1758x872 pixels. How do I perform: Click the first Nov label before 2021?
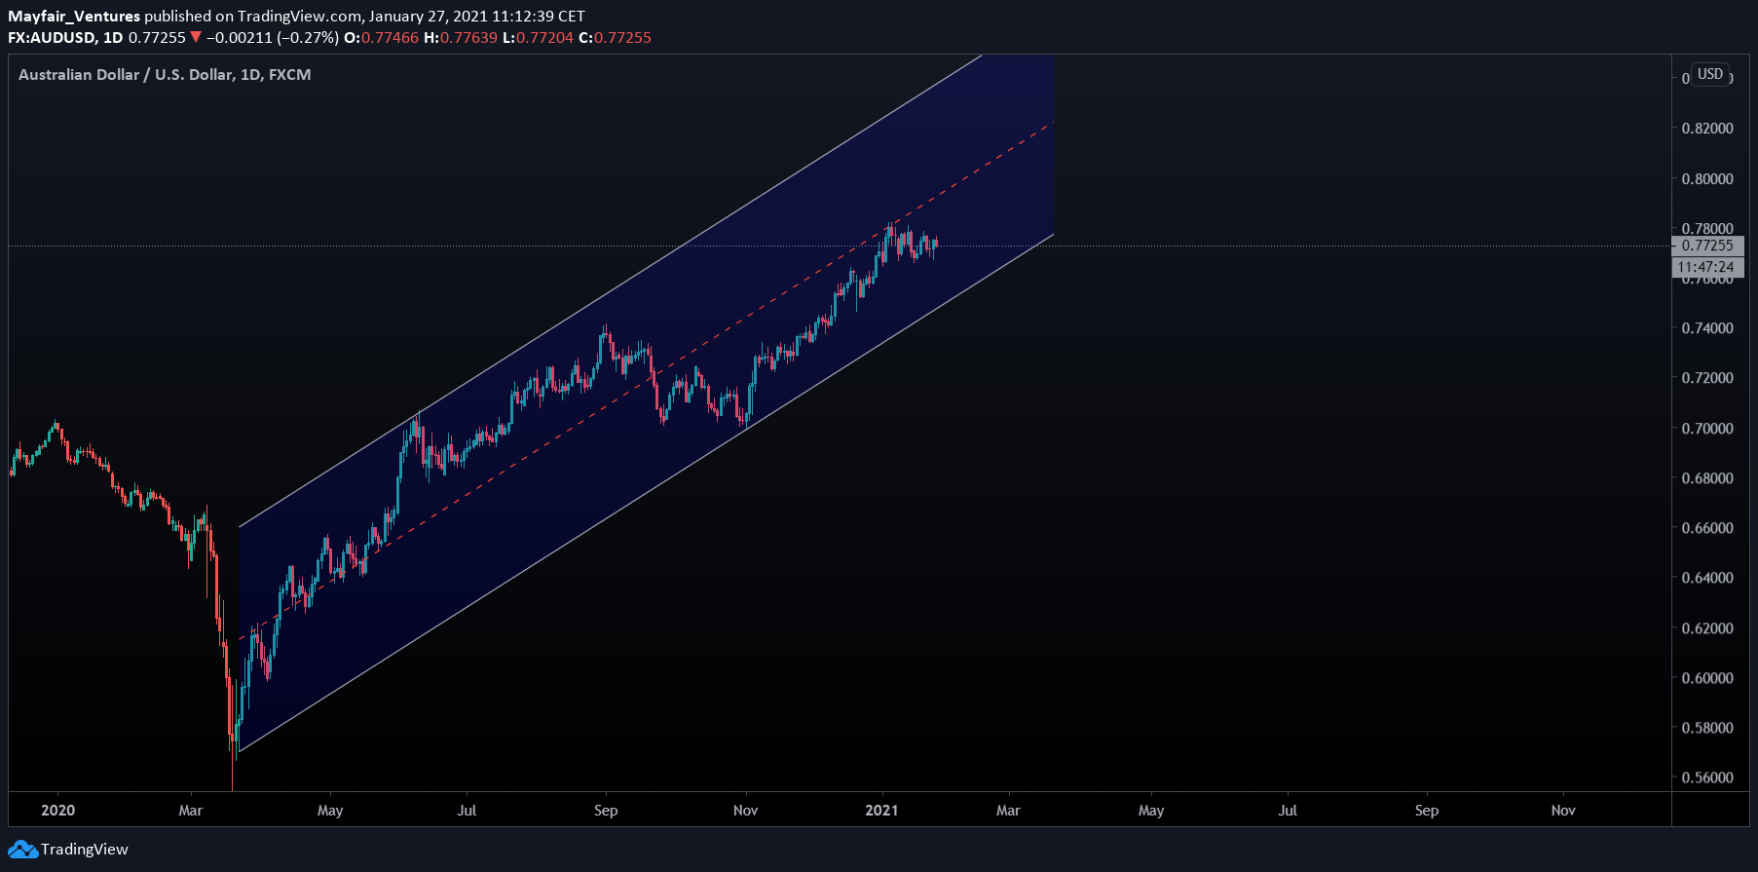pyautogui.click(x=745, y=811)
